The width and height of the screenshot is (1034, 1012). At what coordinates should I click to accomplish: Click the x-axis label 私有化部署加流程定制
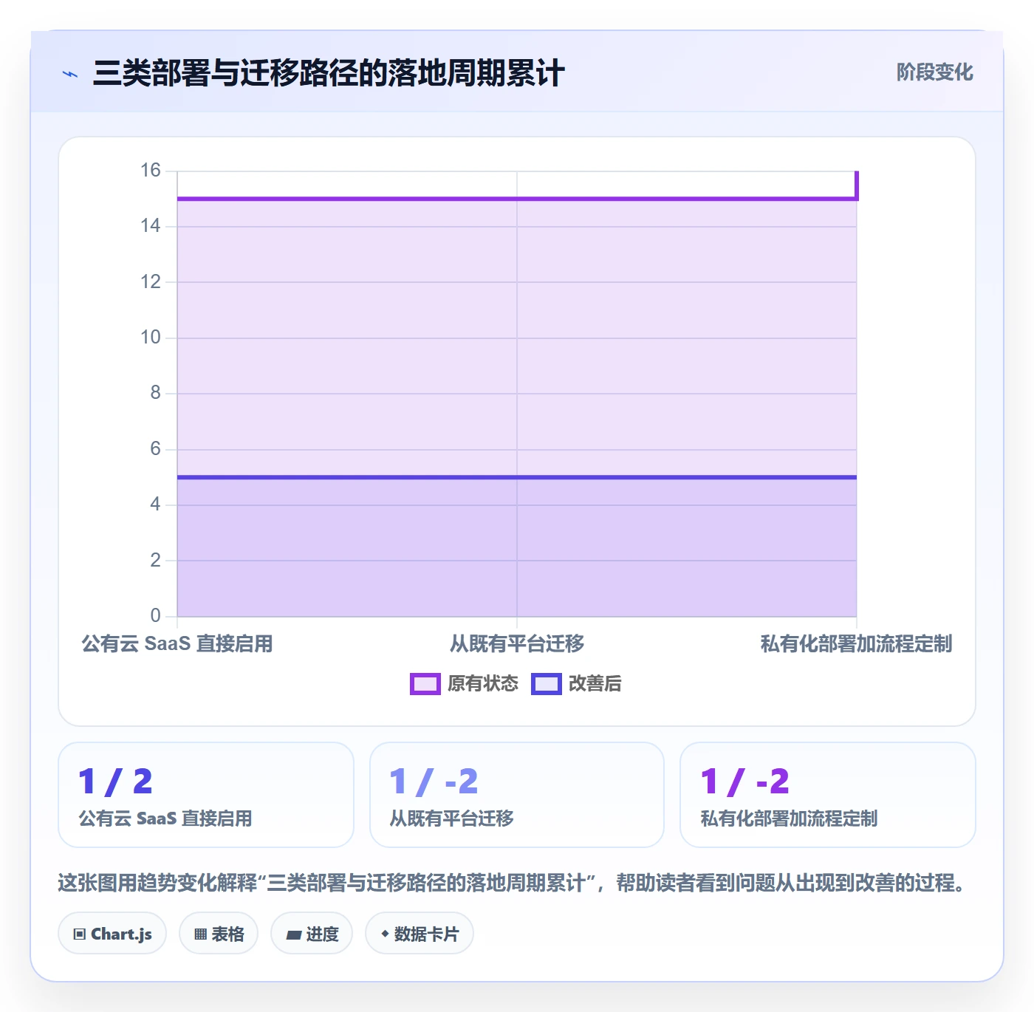pyautogui.click(x=857, y=644)
